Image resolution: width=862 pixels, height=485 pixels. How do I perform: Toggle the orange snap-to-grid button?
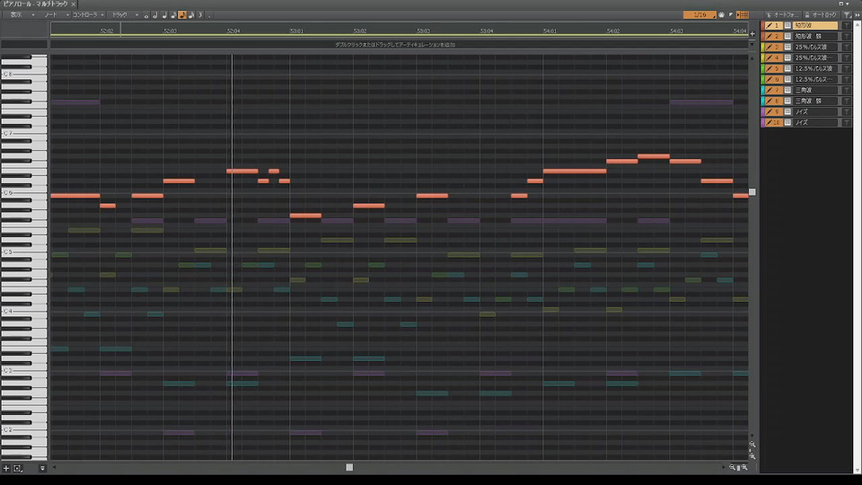pyautogui.click(x=742, y=15)
